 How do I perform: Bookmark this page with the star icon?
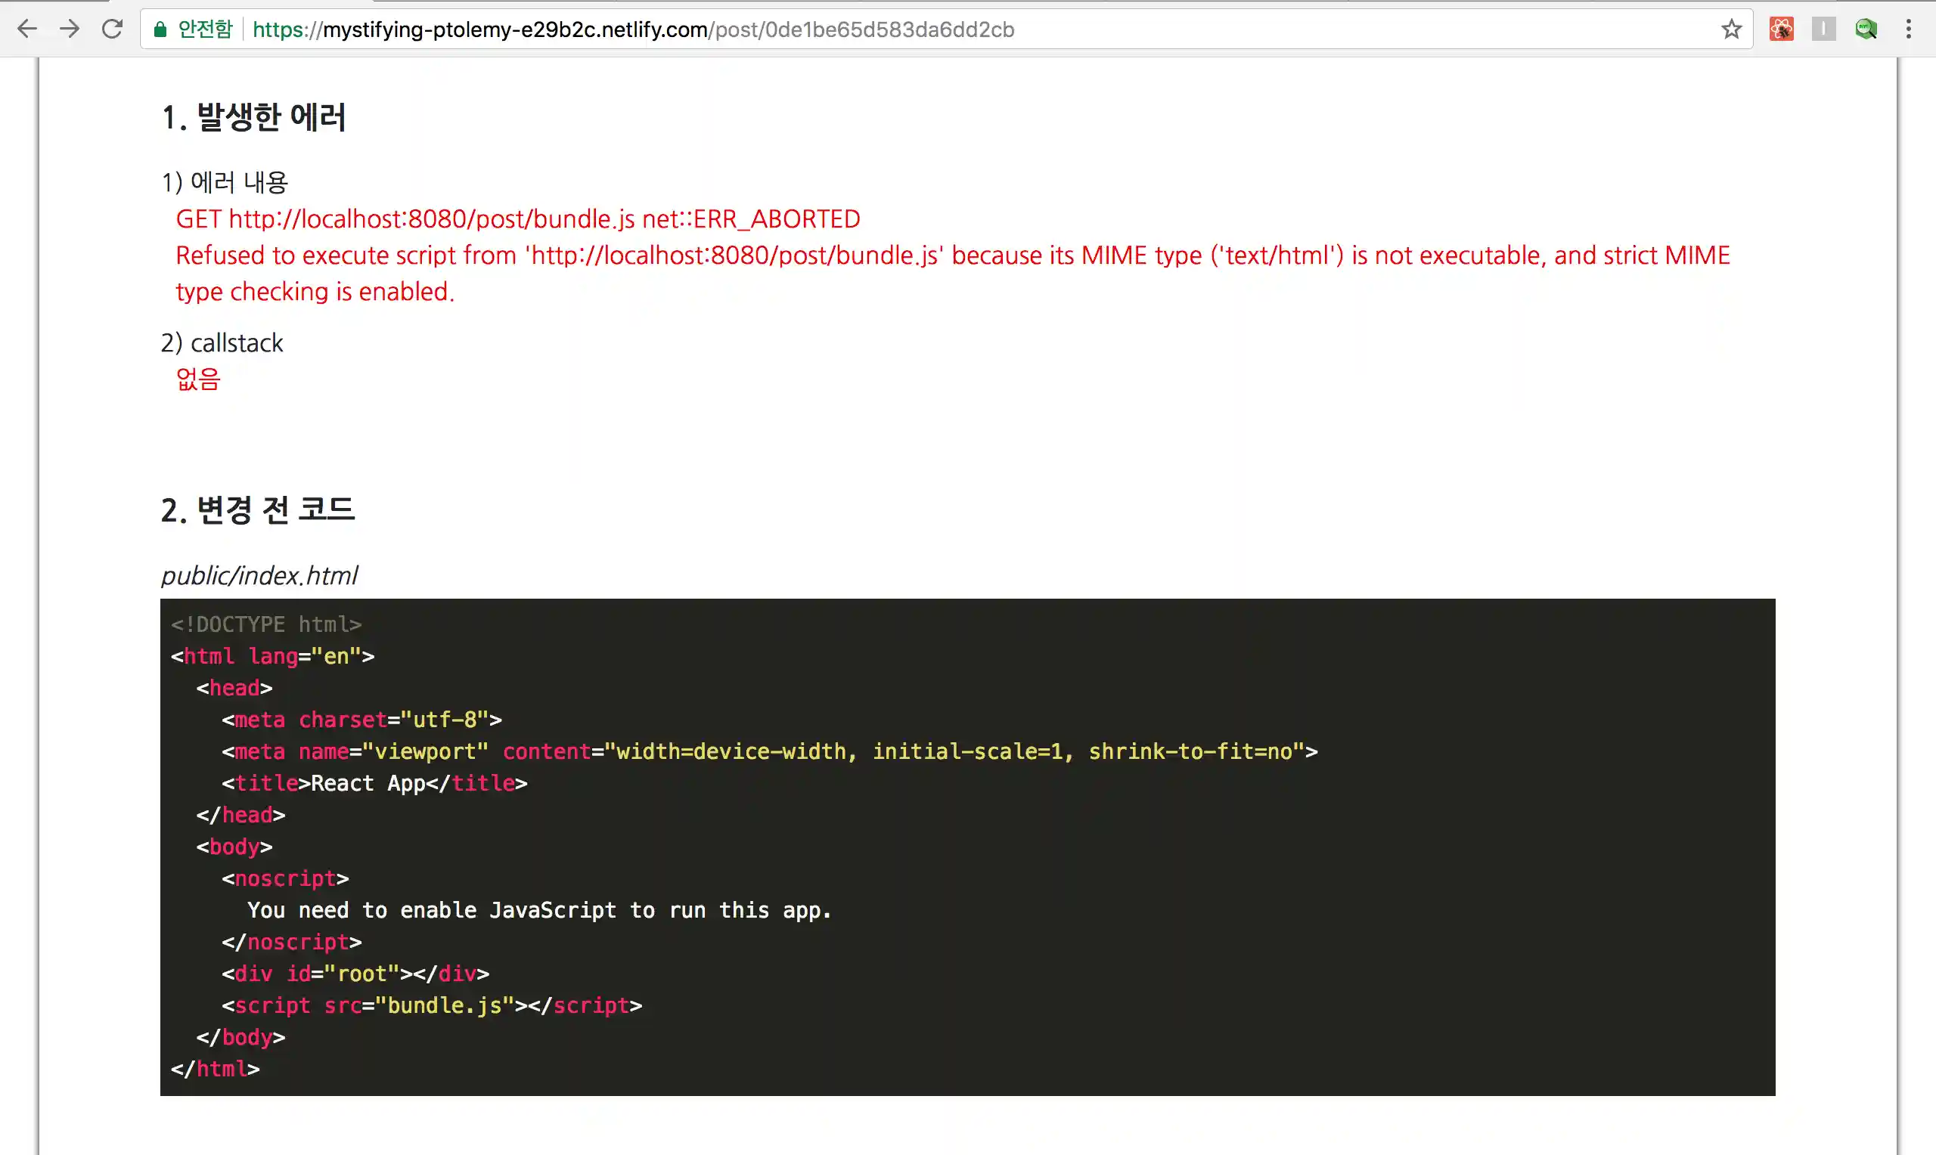[x=1731, y=29]
